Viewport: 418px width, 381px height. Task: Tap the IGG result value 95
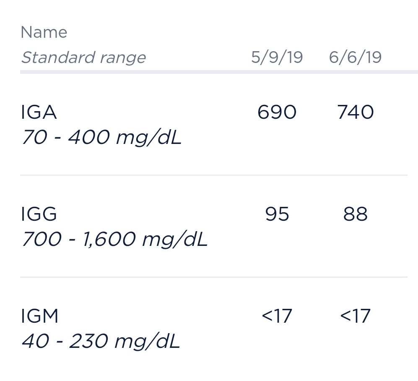[277, 214]
